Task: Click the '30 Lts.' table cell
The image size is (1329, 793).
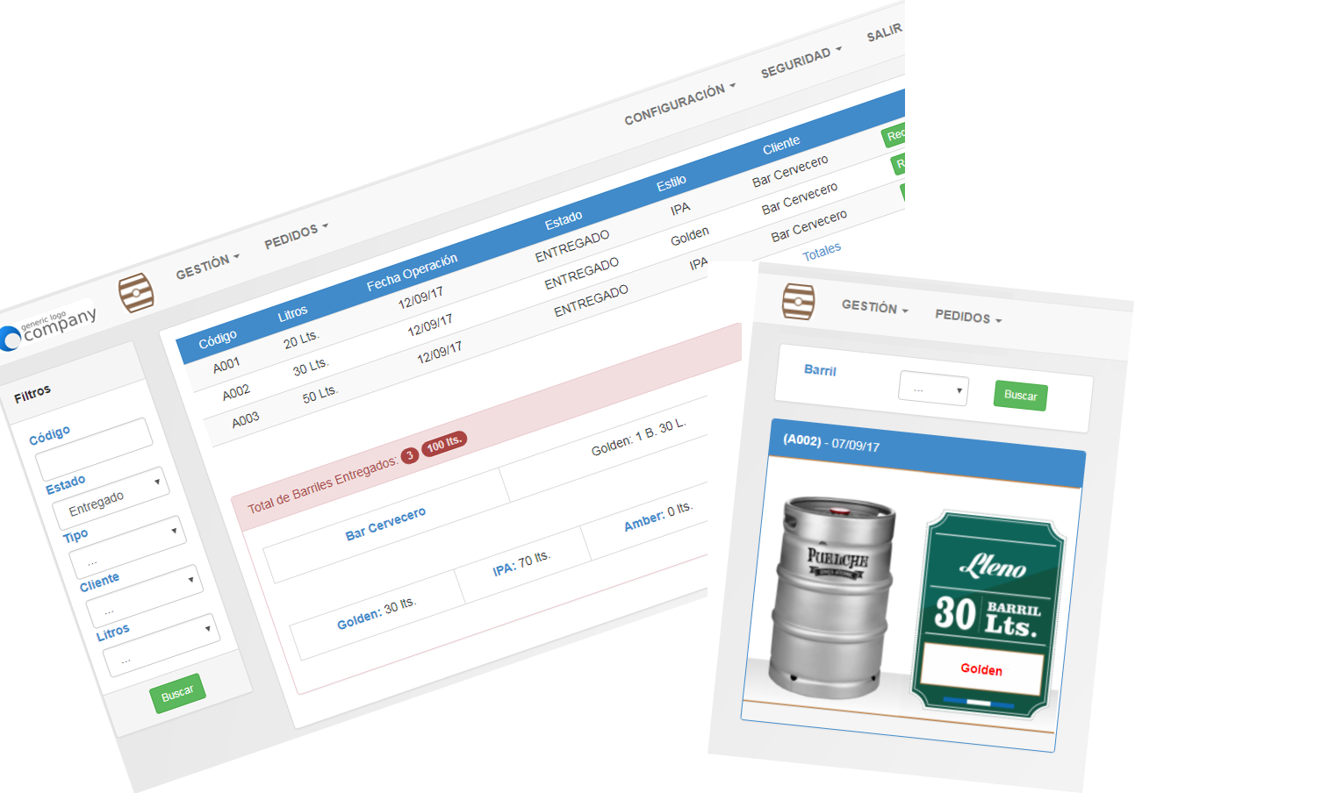Action: pos(311,366)
